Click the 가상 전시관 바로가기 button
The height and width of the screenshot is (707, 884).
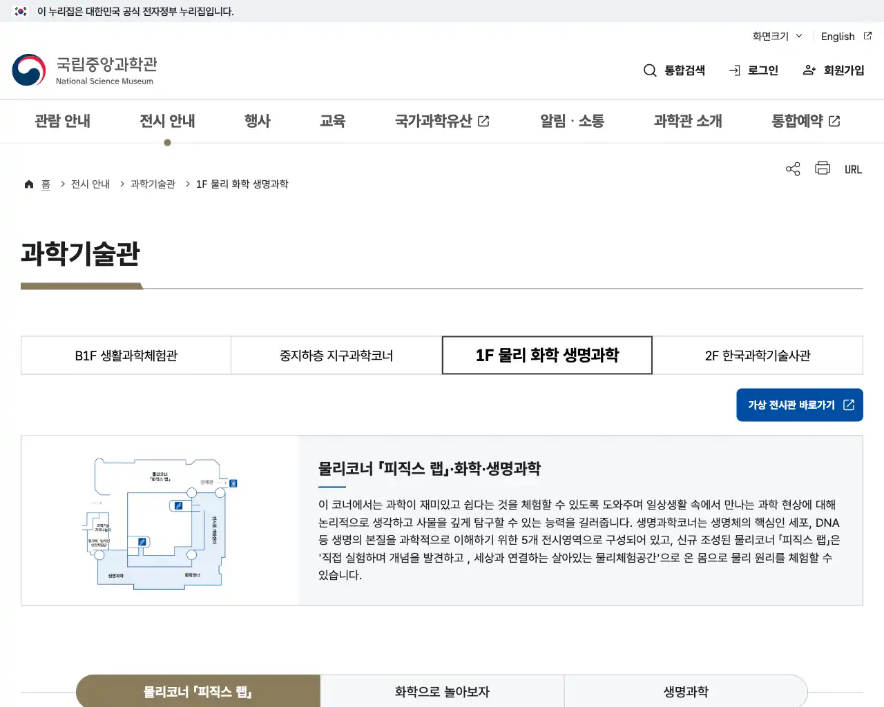[799, 405]
